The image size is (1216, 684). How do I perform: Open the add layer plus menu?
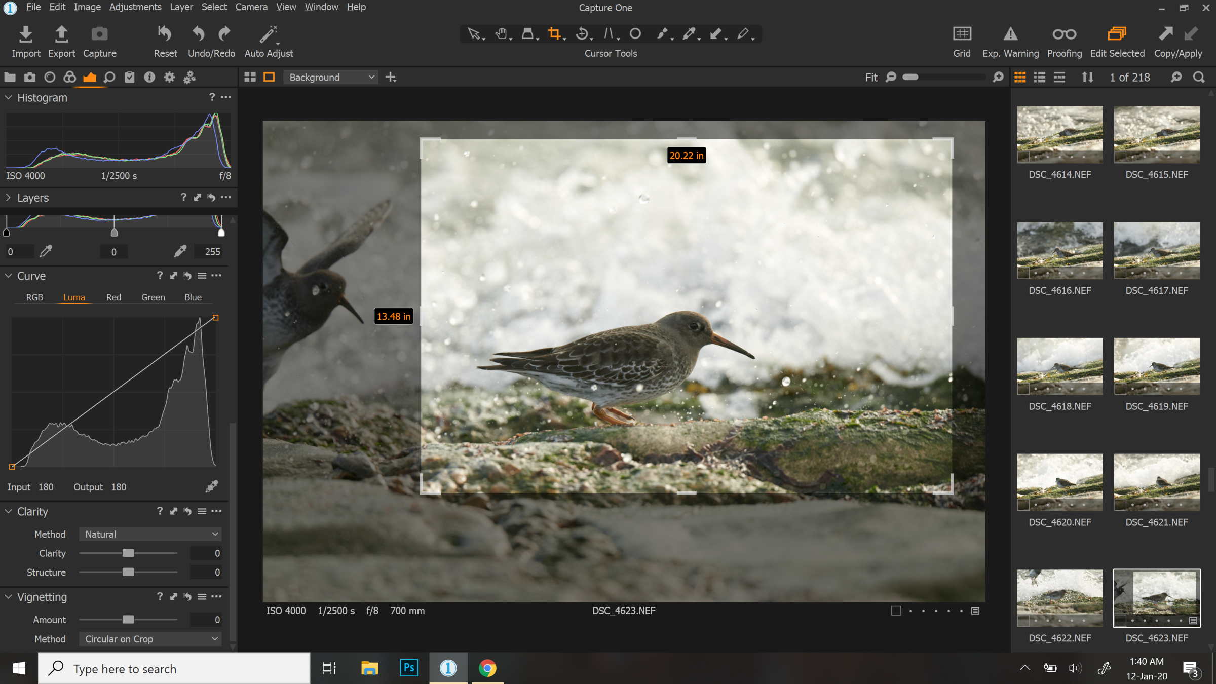(391, 77)
